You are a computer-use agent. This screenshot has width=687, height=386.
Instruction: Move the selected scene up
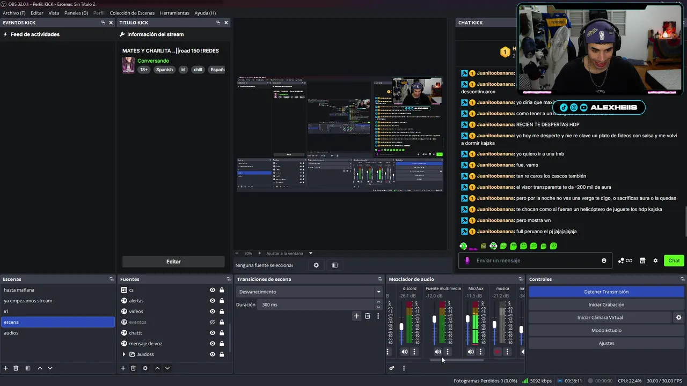40,368
